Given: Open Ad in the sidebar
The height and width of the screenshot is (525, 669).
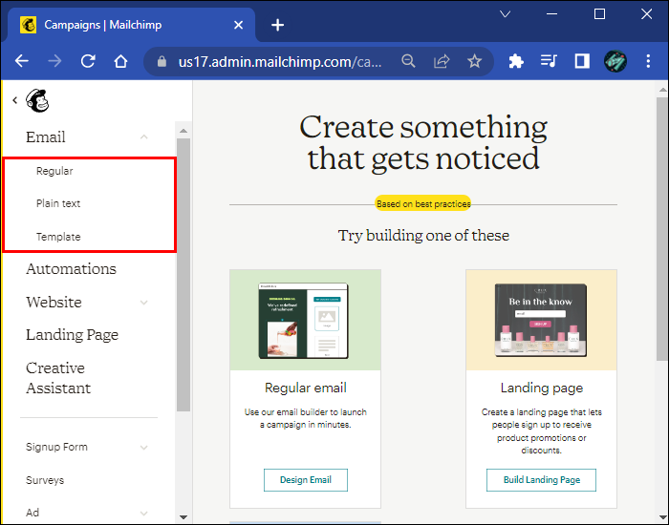Looking at the screenshot, I should click(32, 513).
